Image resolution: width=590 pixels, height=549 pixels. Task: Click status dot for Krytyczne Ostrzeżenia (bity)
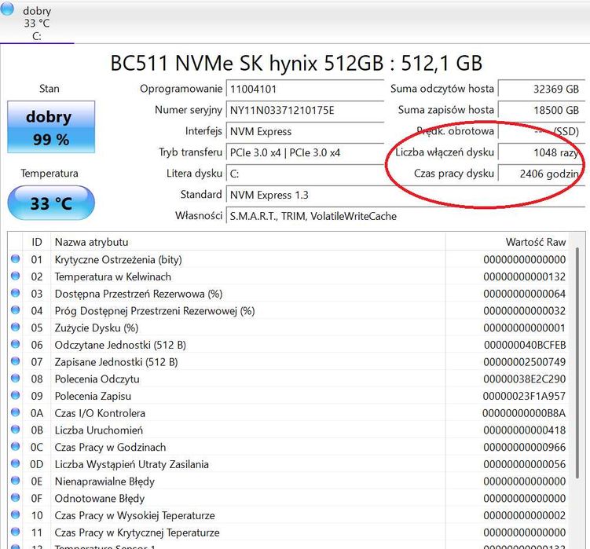click(x=16, y=259)
